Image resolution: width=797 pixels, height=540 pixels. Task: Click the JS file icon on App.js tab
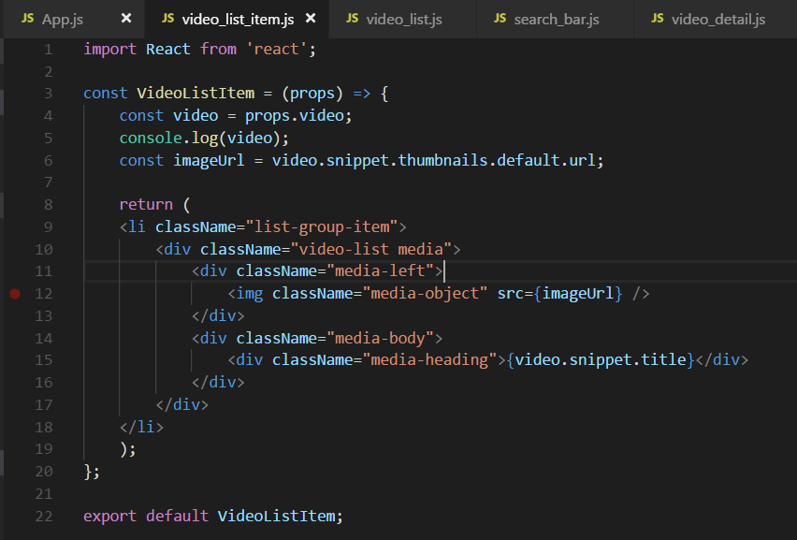(x=28, y=19)
